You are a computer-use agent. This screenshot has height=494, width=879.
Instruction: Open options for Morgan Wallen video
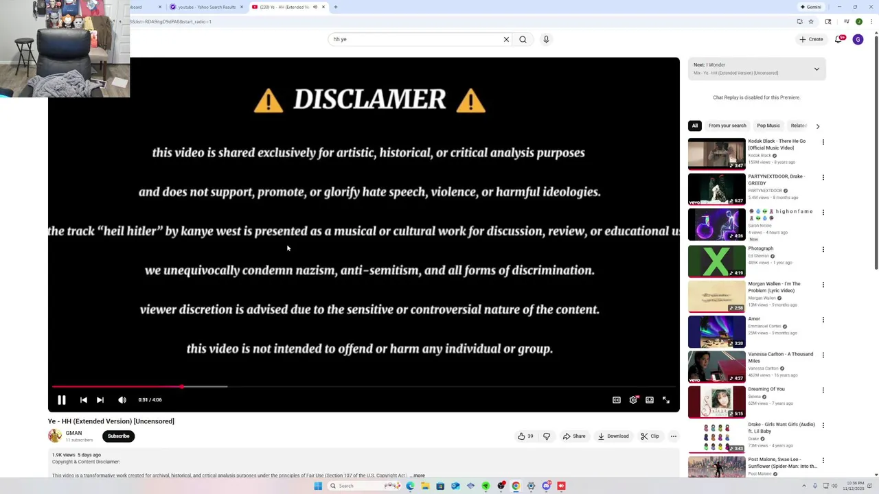click(823, 284)
